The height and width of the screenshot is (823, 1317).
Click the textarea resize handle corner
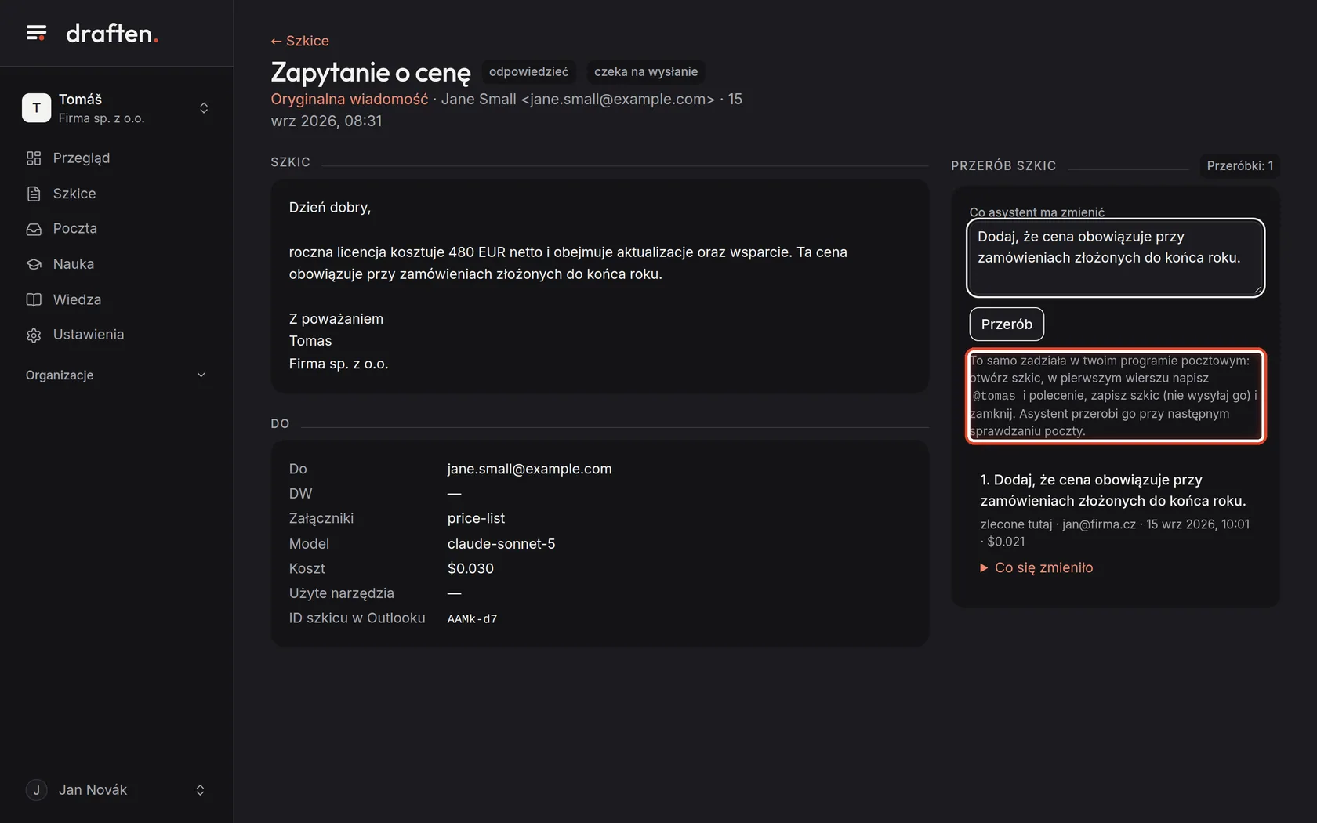point(1257,288)
